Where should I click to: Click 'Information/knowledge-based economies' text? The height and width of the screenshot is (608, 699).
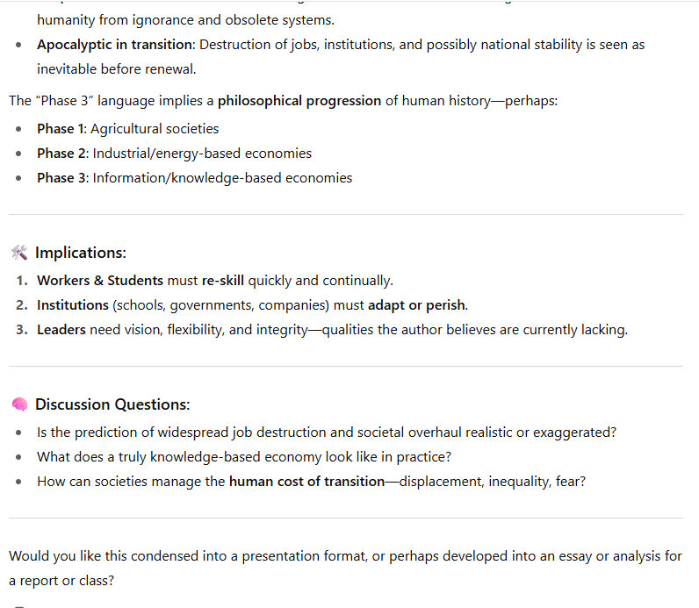(222, 177)
